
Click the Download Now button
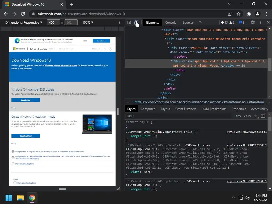tap(26, 136)
